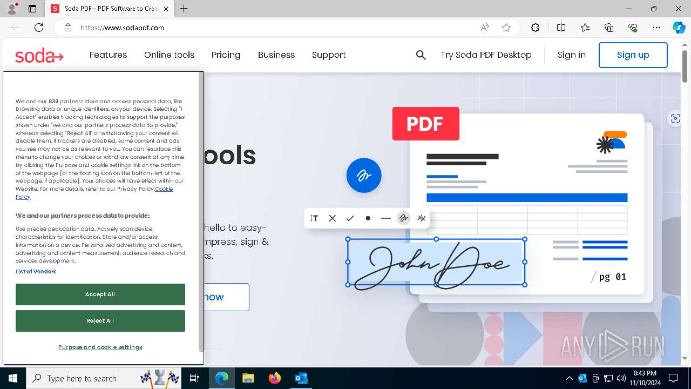Open taskbar clock showing 8:43 PM
Viewport: 691px width, 389px height.
pyautogui.click(x=645, y=378)
